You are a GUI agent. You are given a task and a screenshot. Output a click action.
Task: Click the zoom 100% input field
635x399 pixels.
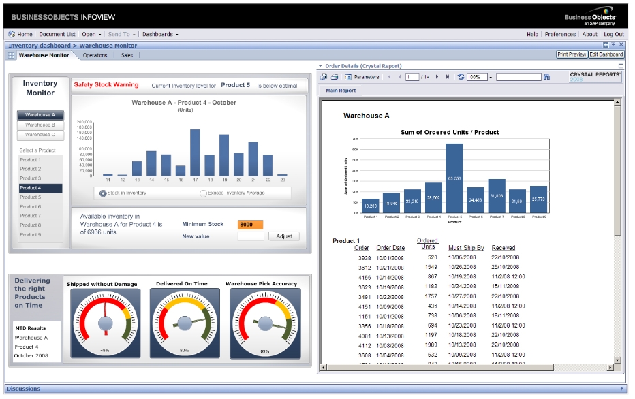[477, 77]
